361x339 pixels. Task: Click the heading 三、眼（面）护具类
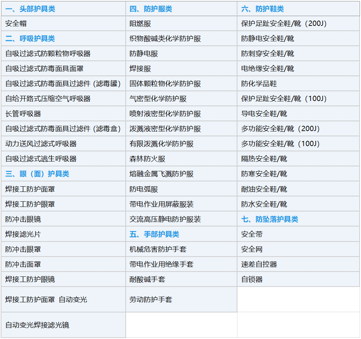pos(37,174)
